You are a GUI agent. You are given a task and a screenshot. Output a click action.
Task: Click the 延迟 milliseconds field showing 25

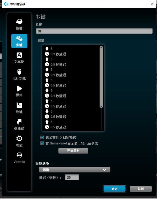tap(72, 178)
